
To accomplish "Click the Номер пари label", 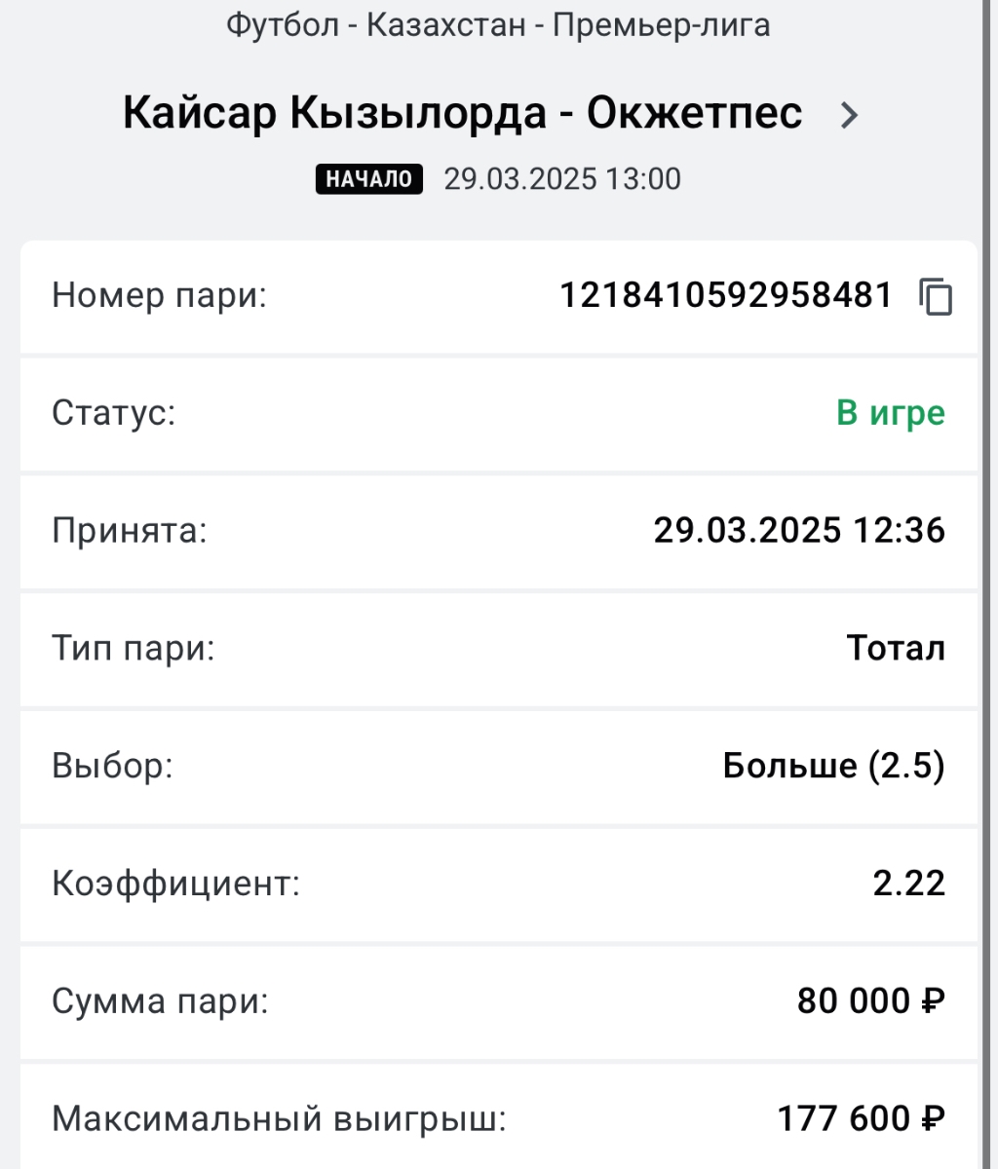I will [159, 296].
